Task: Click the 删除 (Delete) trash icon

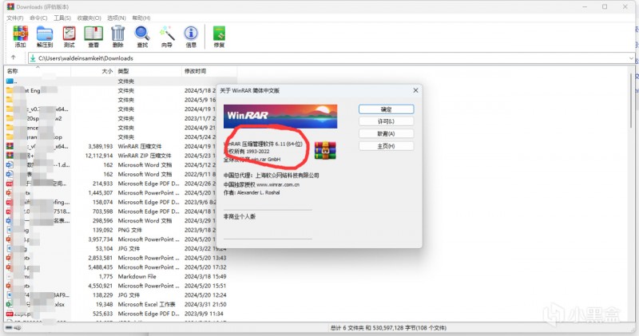Action: [117, 37]
